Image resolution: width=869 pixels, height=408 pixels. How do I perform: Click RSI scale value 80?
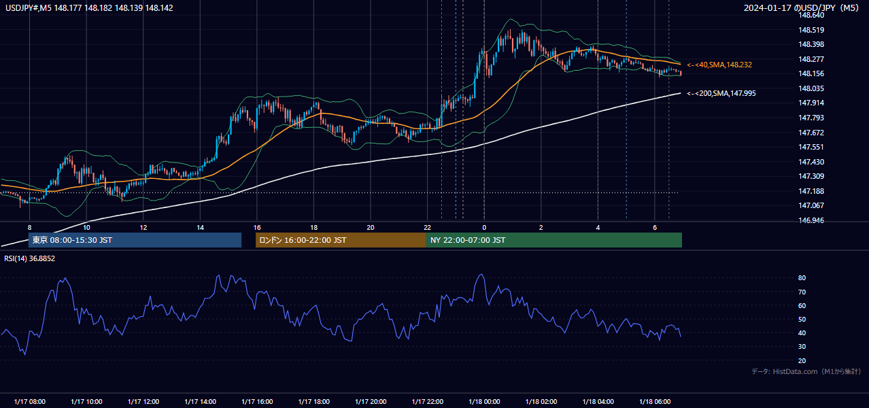(x=802, y=278)
